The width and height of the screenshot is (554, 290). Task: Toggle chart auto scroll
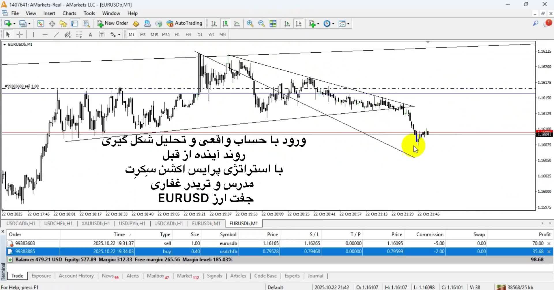[x=287, y=23]
